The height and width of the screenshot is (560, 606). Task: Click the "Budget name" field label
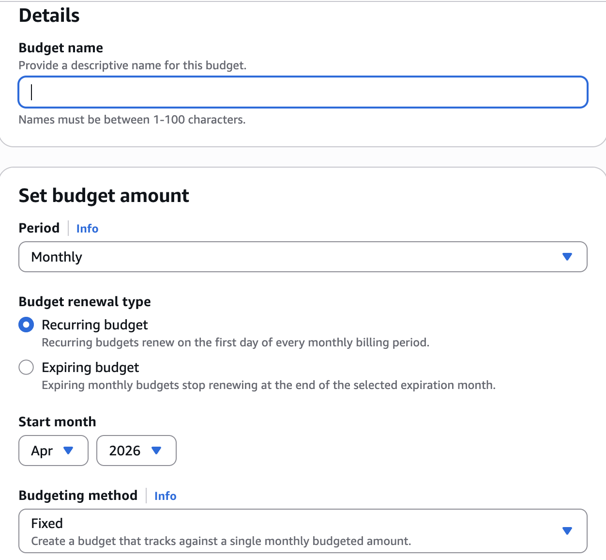pos(61,48)
